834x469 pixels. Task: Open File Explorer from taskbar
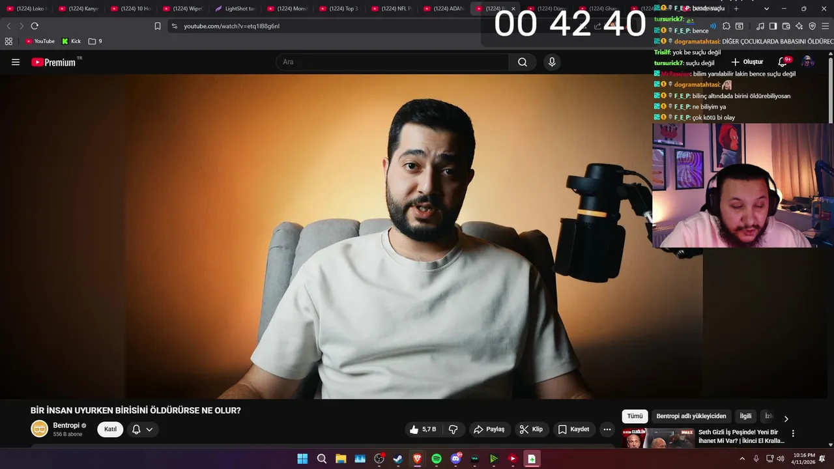pos(341,459)
